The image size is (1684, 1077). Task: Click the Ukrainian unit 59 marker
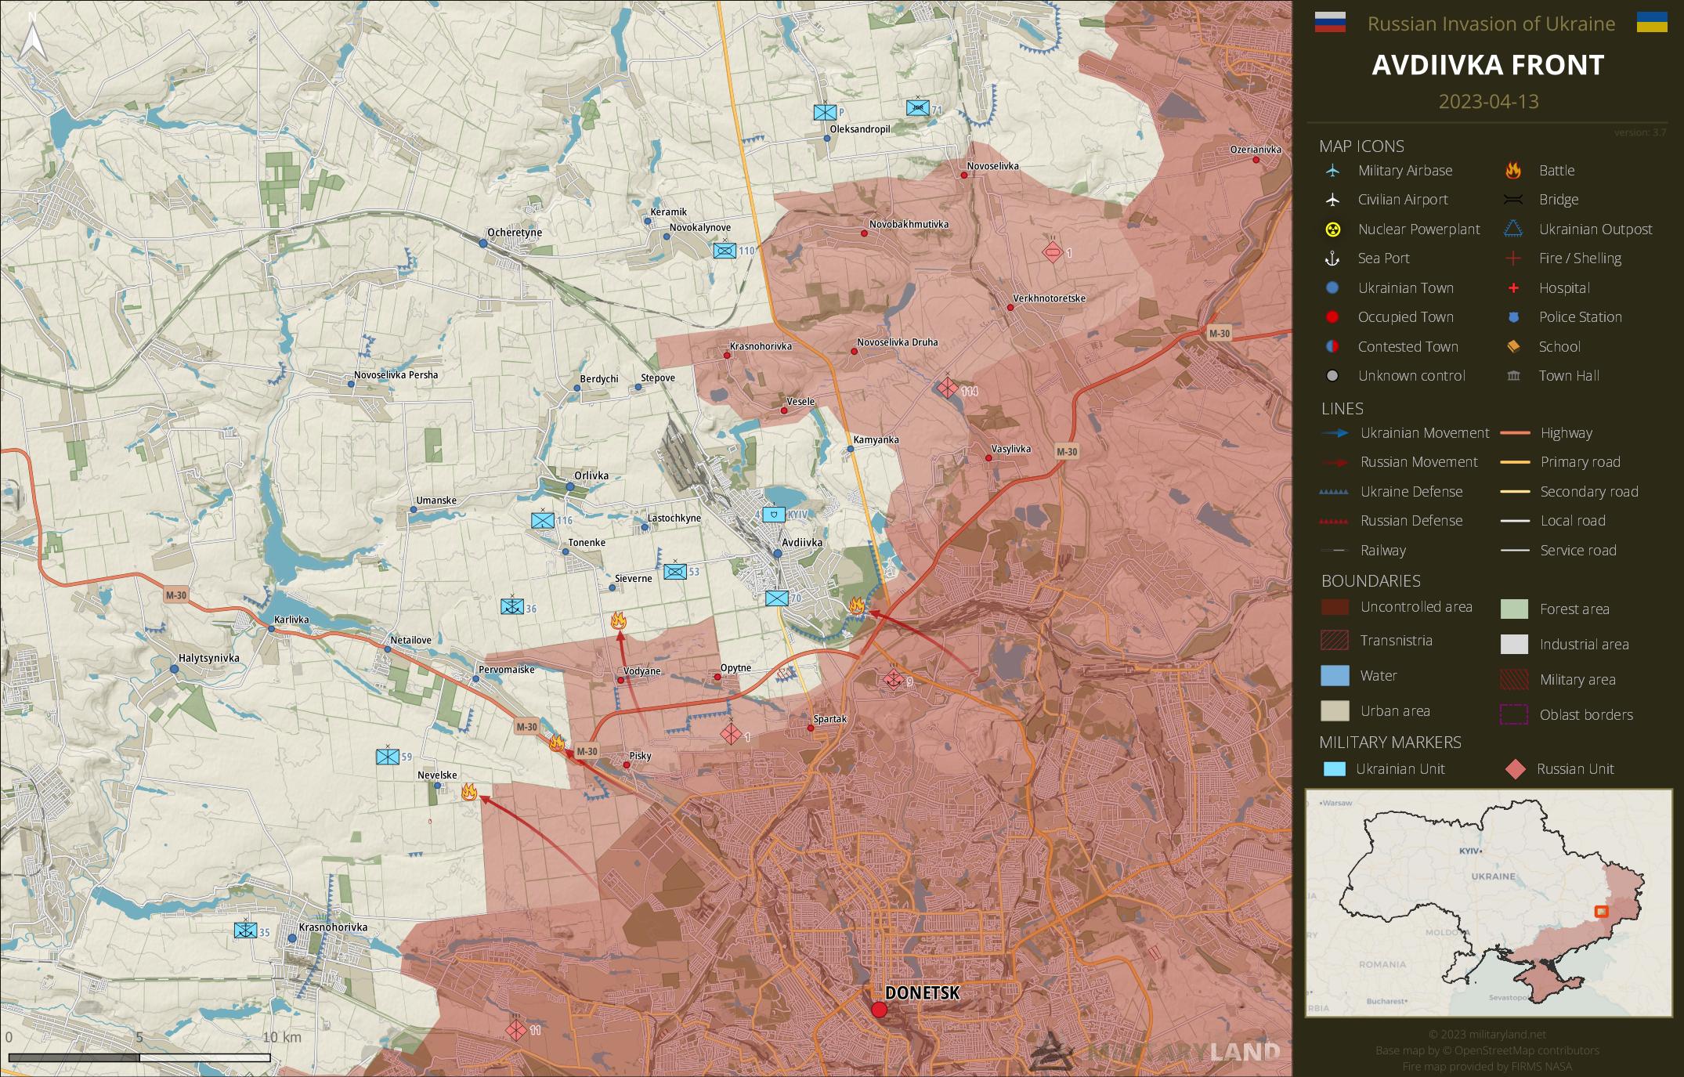coord(388,757)
